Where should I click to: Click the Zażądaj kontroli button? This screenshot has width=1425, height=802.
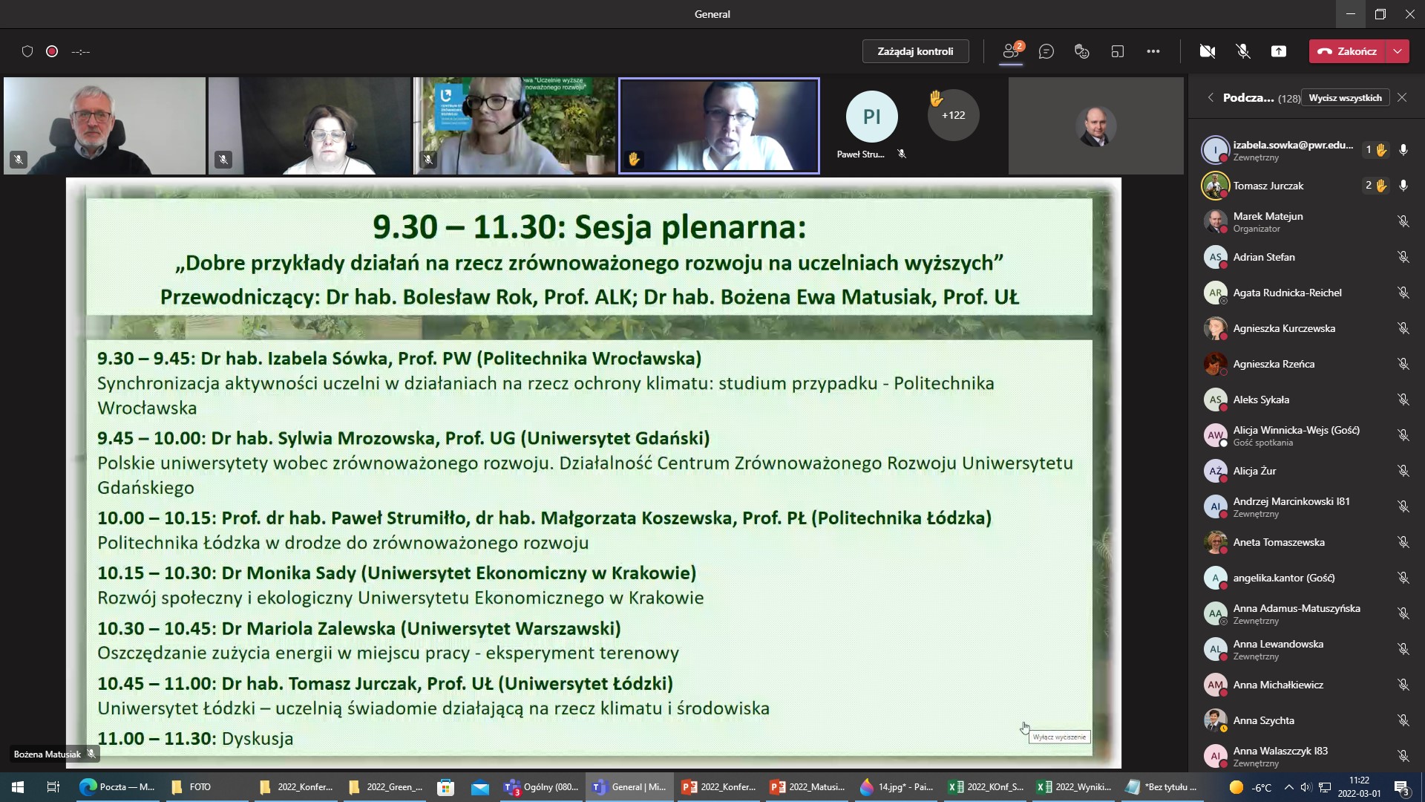(x=915, y=51)
